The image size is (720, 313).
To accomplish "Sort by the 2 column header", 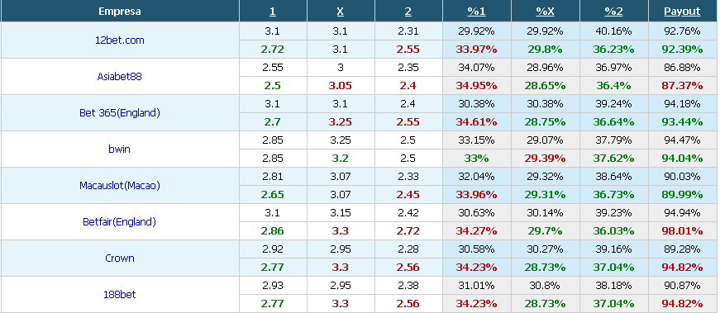I will pos(408,12).
